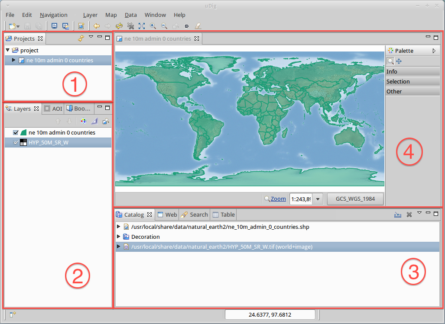Open the Selection drawer in the Palette

pos(413,81)
